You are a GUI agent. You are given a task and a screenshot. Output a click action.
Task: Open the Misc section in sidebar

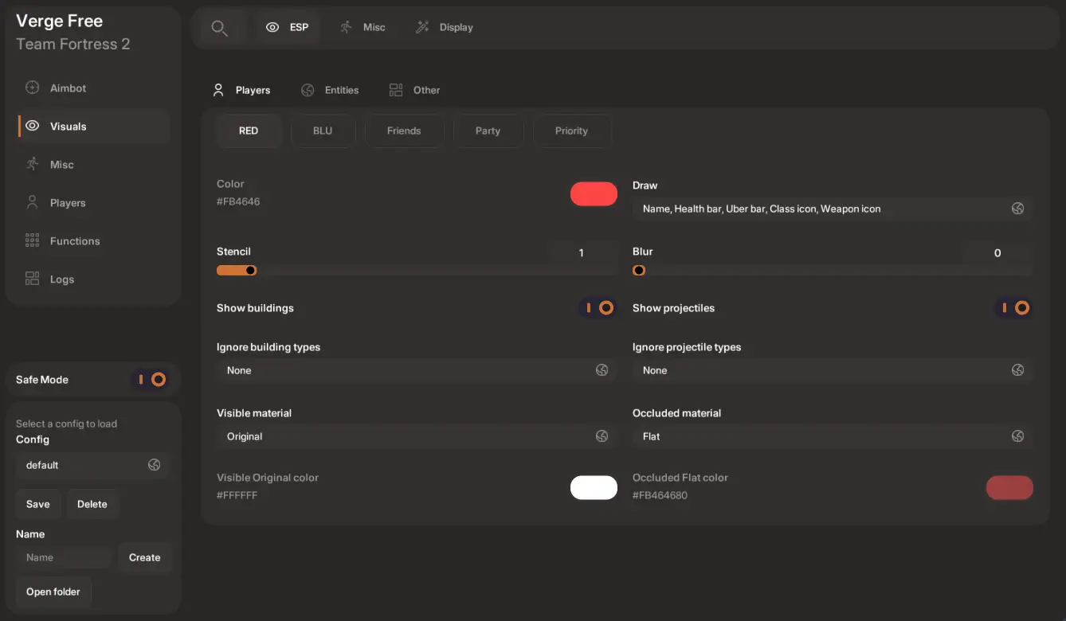click(x=94, y=165)
